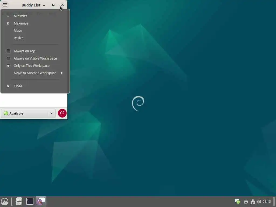The image size is (276, 207).
Task: Enable the Always on Top checkbox
Action: [x=8, y=51]
